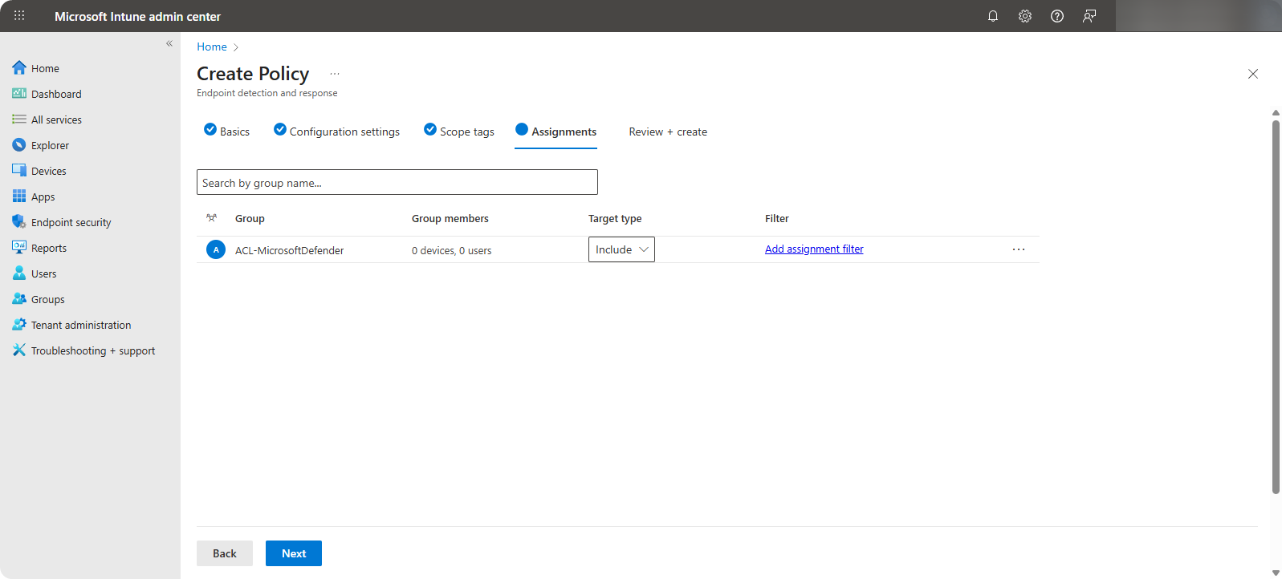Screen dimensions: 1282x579
Task: Click the Search by group name field
Action: pyautogui.click(x=397, y=183)
